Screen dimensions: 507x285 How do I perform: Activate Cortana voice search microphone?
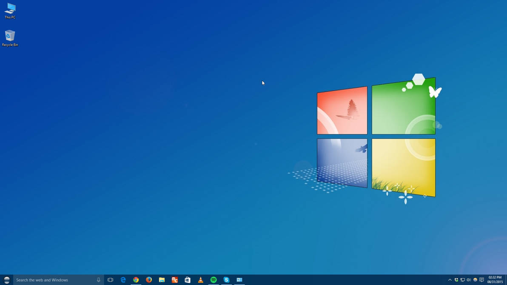pos(98,280)
